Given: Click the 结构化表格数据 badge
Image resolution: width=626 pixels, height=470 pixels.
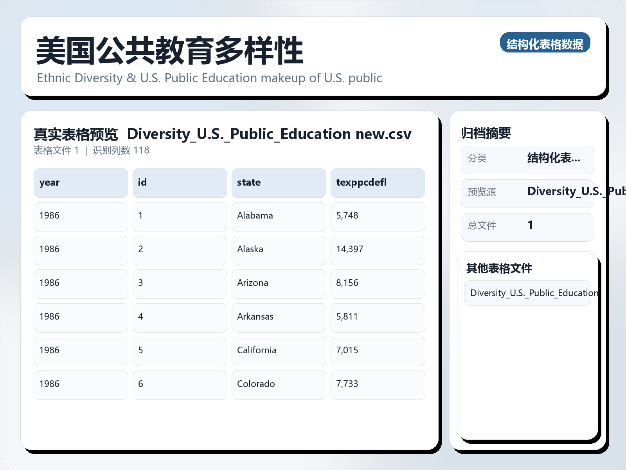Looking at the screenshot, I should (x=545, y=43).
